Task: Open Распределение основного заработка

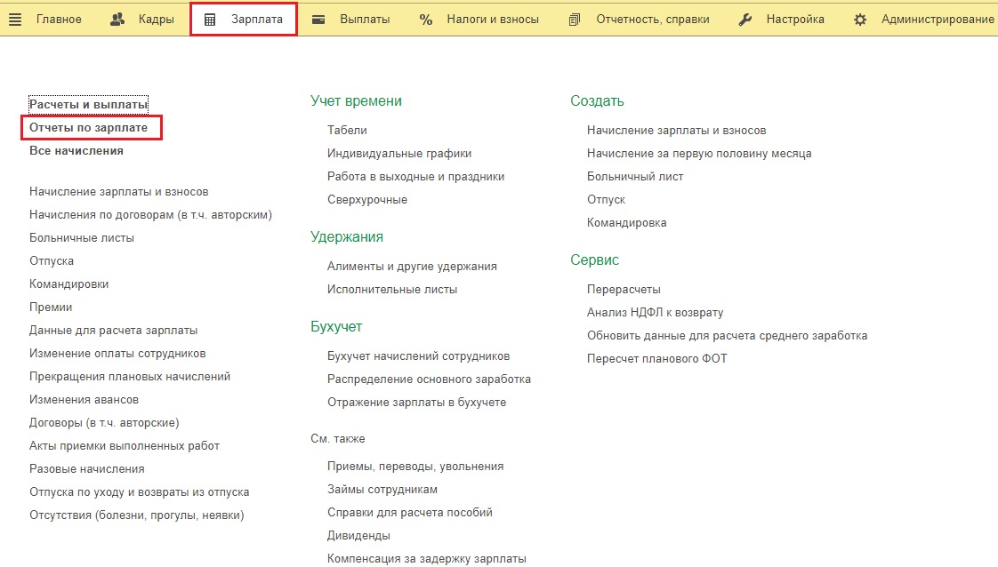Action: point(429,379)
